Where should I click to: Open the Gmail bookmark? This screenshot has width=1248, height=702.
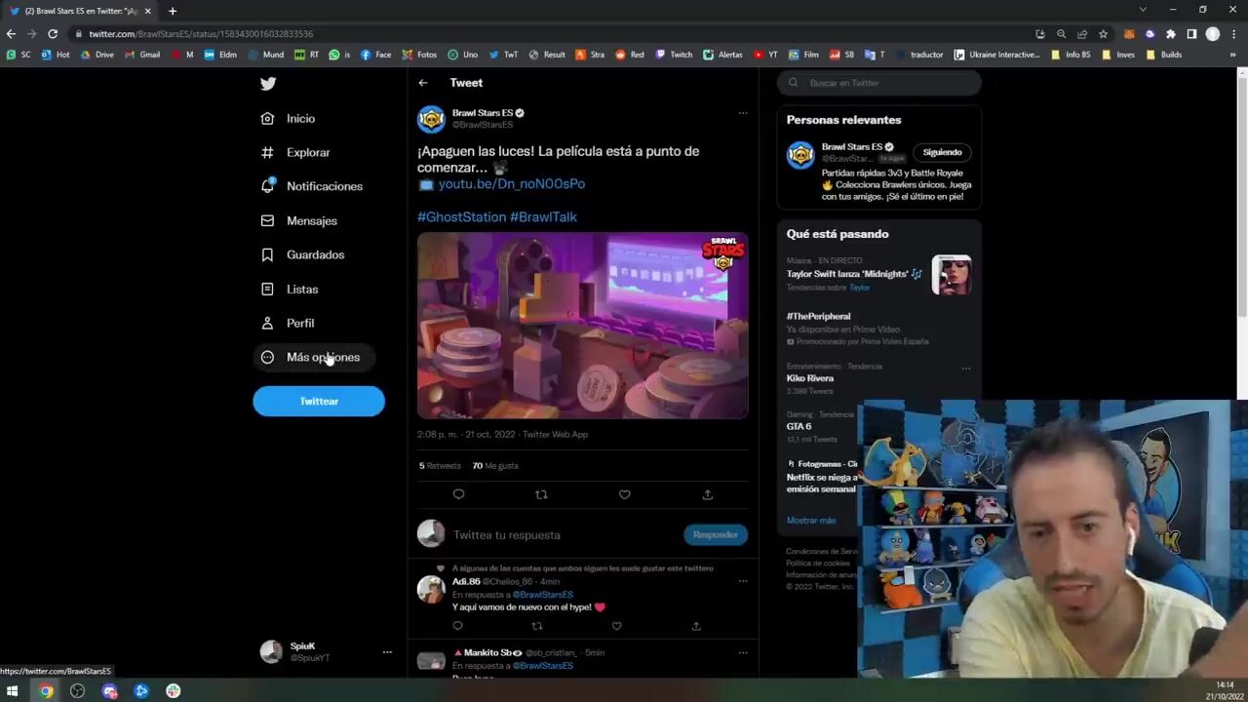(142, 55)
